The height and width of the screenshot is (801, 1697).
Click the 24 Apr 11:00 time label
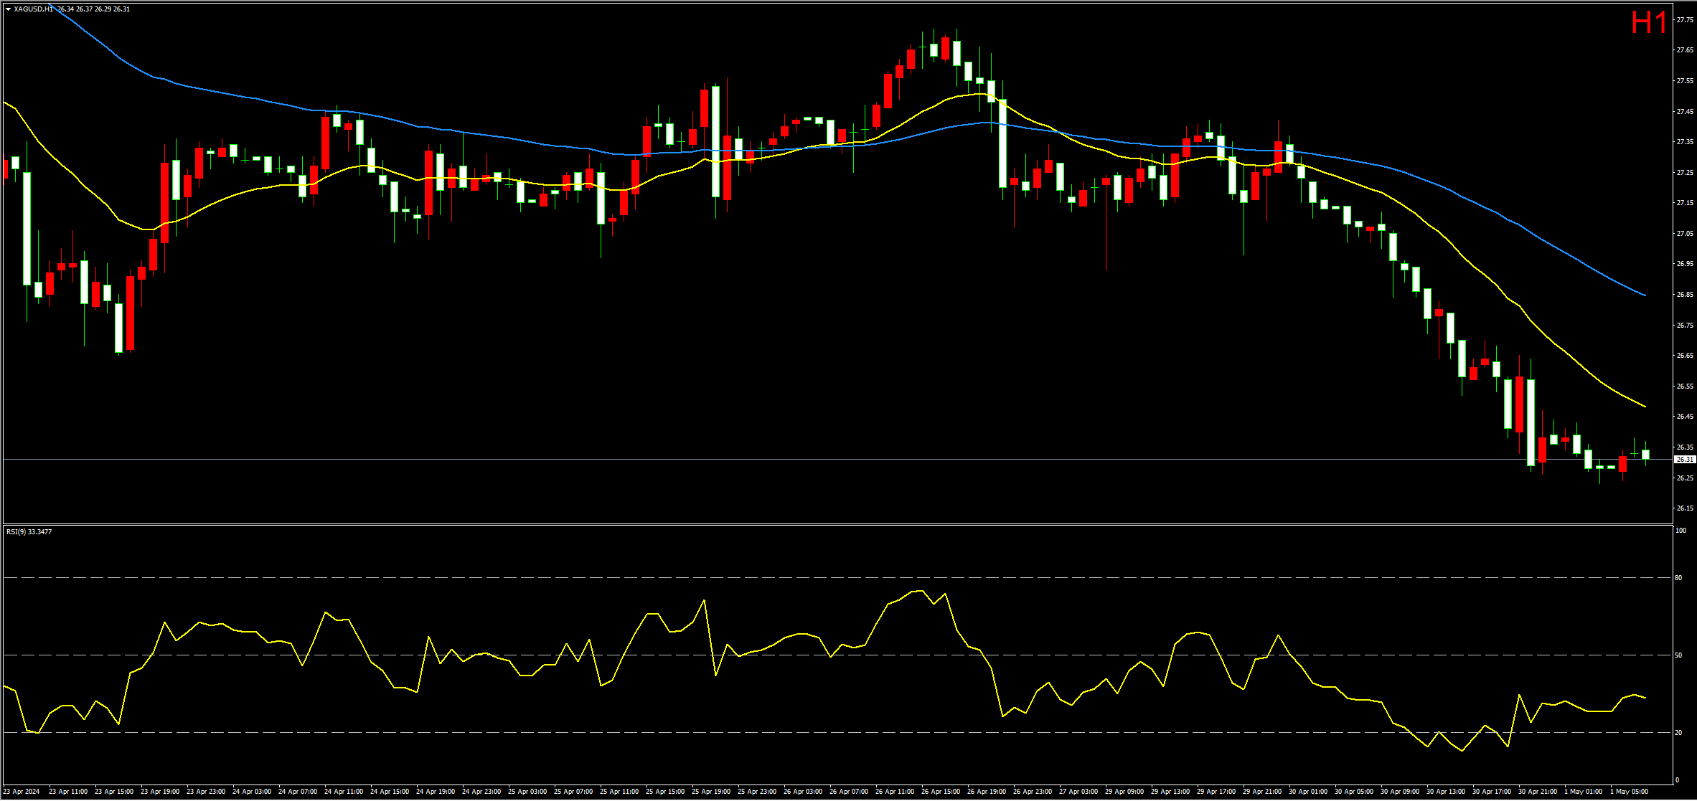(344, 792)
